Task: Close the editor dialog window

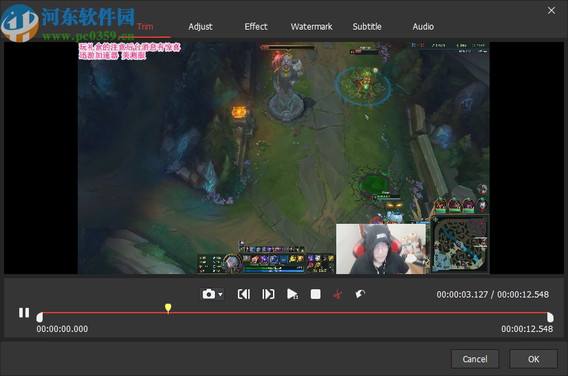Action: click(x=551, y=10)
